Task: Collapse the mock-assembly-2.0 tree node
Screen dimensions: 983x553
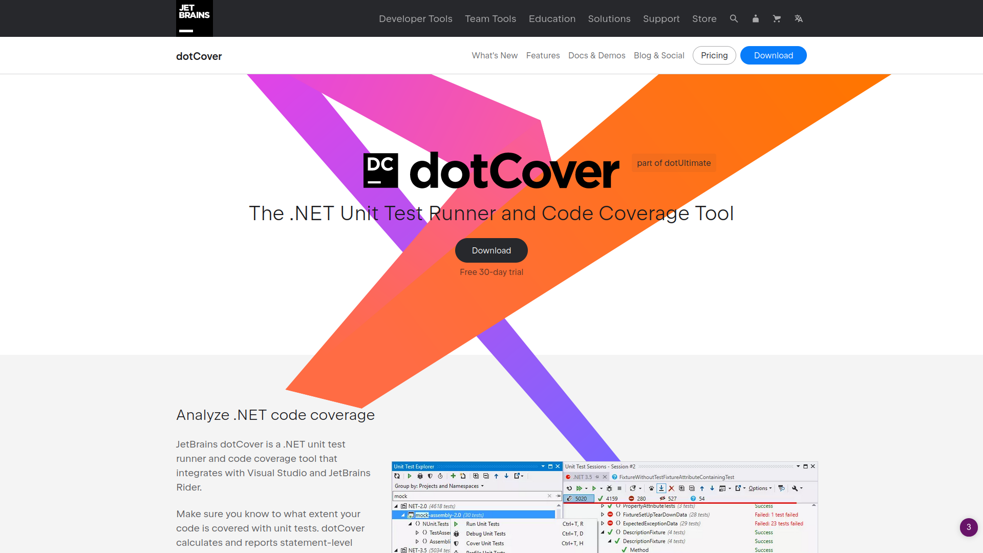Action: coord(404,515)
